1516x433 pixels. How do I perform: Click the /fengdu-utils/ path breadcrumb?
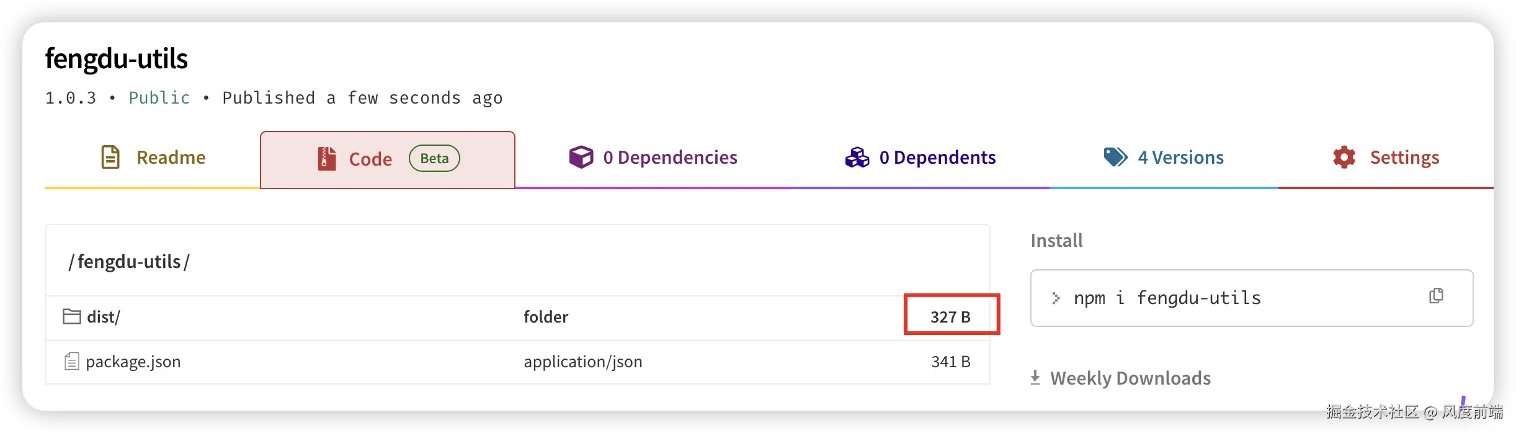[x=130, y=262]
